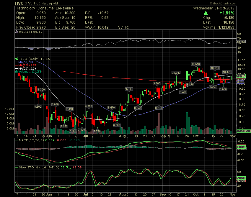Click the MA(20) white legend line

pos(17,68)
